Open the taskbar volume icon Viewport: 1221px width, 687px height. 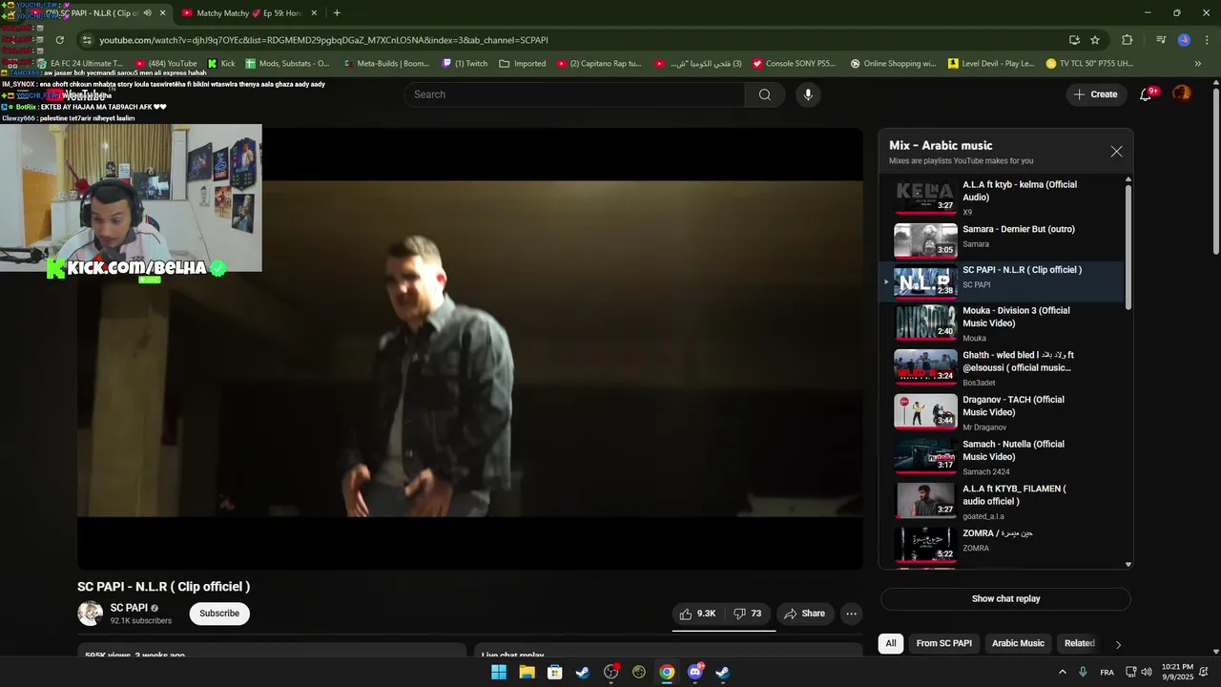coord(1148,672)
